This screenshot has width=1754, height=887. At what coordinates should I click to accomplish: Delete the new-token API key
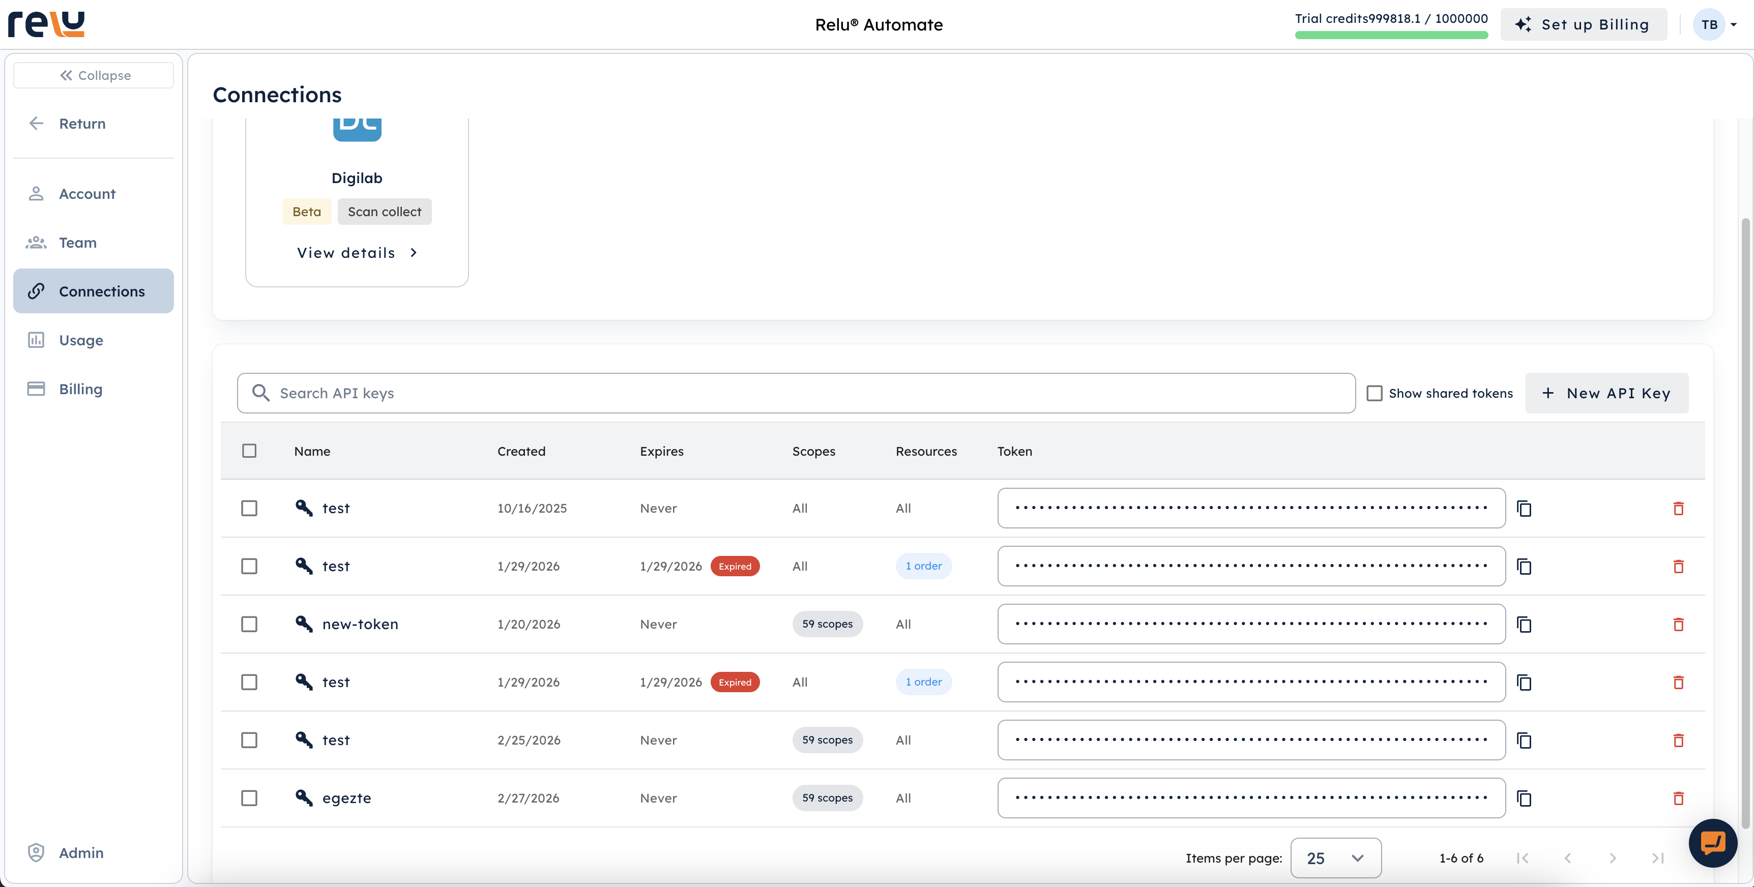point(1678,624)
